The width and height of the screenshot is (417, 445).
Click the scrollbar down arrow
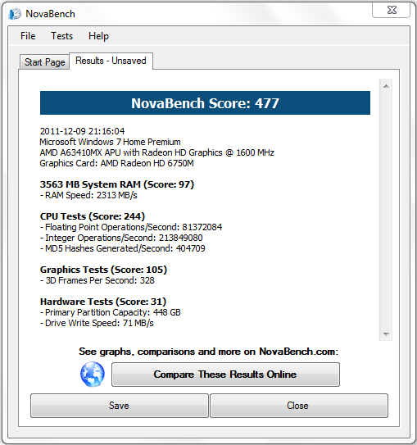point(386,334)
